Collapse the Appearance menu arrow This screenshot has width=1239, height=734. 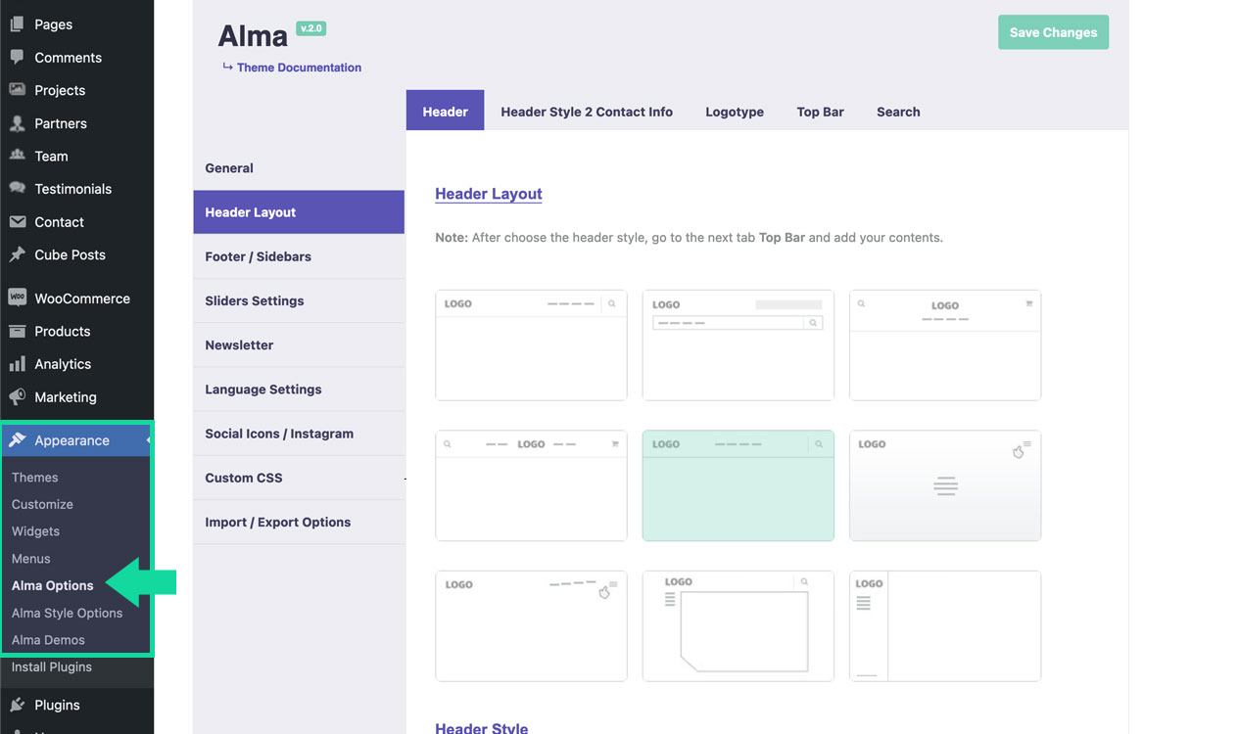pos(149,440)
